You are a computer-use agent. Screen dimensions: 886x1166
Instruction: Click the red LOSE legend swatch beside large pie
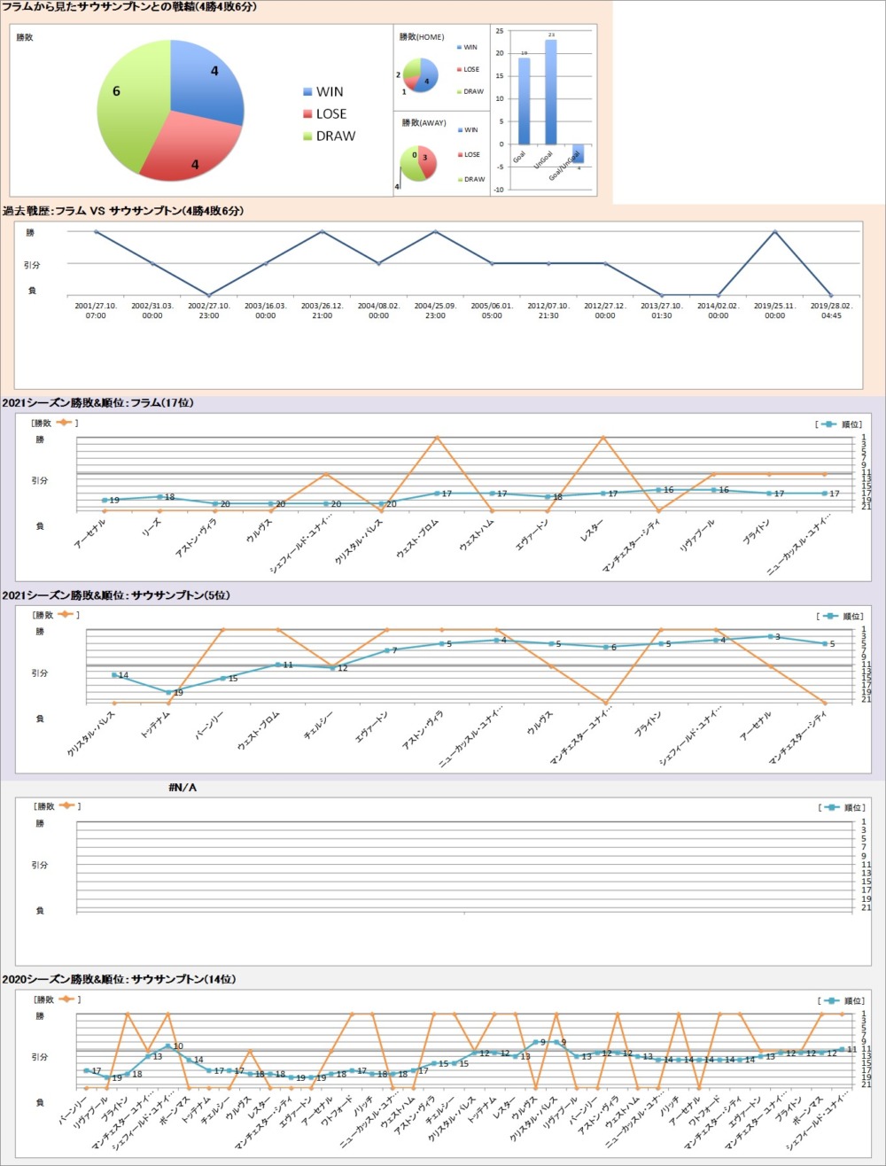[307, 114]
